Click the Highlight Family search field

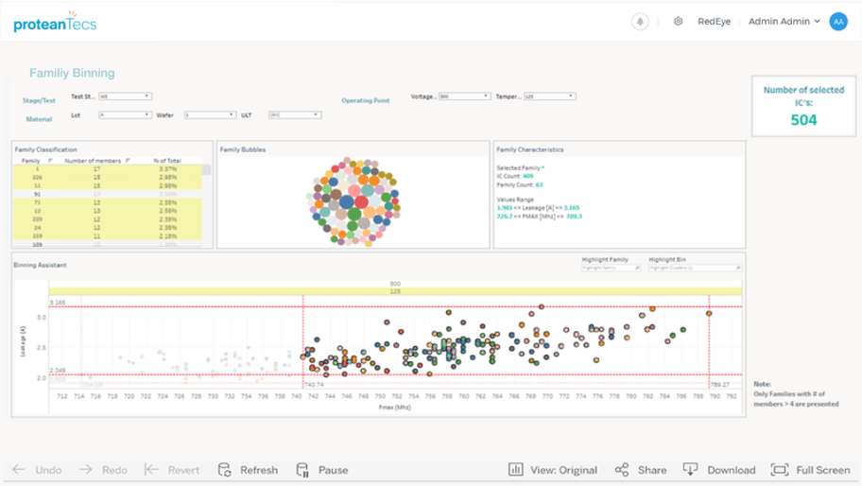612,268
